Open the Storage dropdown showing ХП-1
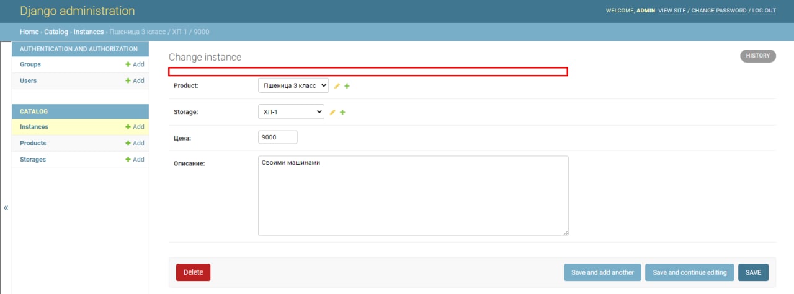Screen dimensions: 794x294 291,111
